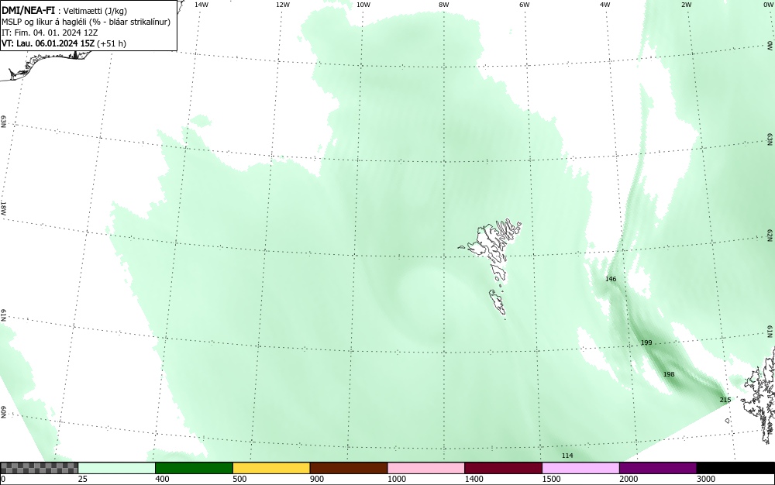
Task: Click the 6W longitude label
Action: (525, 5)
